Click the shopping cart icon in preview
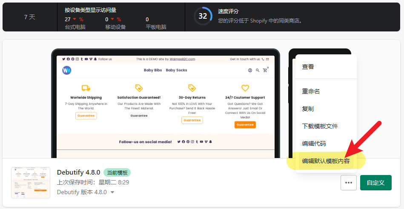 coord(265,70)
